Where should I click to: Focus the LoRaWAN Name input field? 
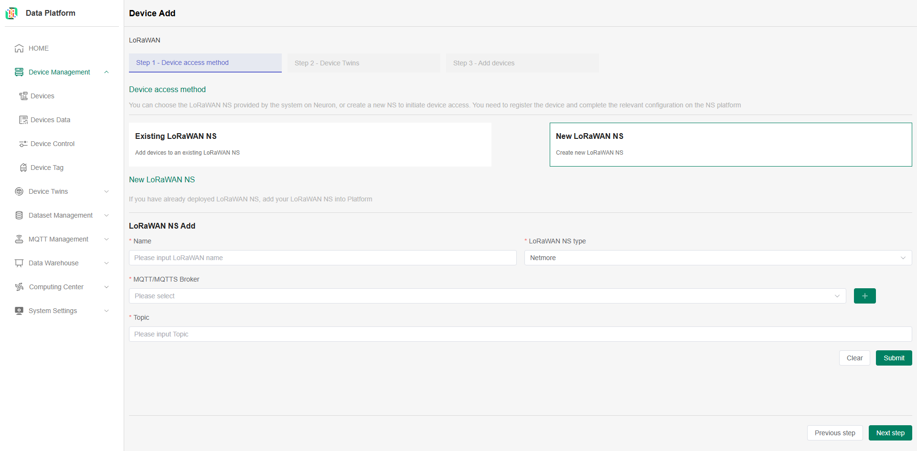tap(322, 258)
